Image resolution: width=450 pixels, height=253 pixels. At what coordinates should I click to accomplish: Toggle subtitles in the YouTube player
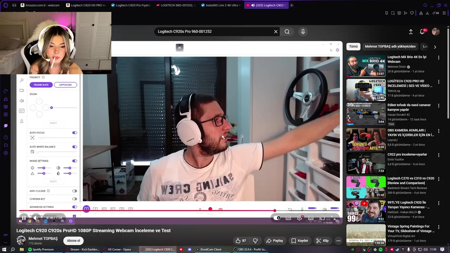tap(288, 218)
